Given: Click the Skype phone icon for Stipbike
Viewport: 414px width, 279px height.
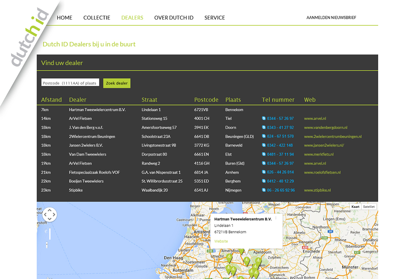Looking at the screenshot, I should point(264,190).
